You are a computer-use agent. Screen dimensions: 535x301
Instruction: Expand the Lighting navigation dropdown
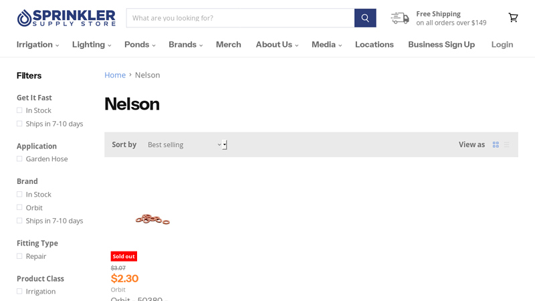pyautogui.click(x=91, y=45)
